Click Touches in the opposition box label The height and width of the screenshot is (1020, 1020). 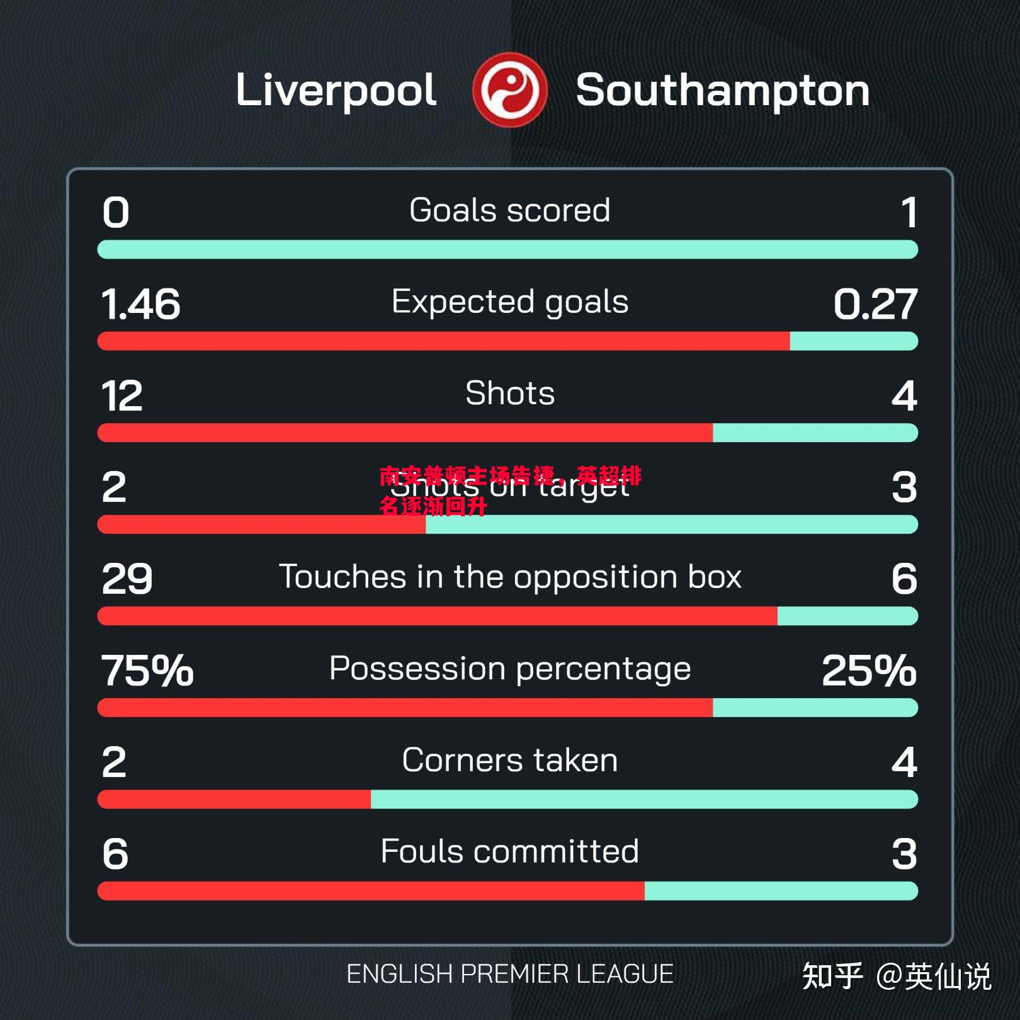[x=510, y=577]
